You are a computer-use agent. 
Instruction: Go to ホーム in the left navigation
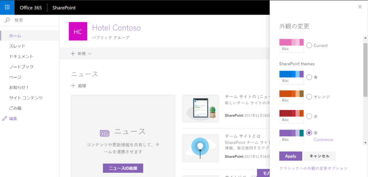pos(29,36)
